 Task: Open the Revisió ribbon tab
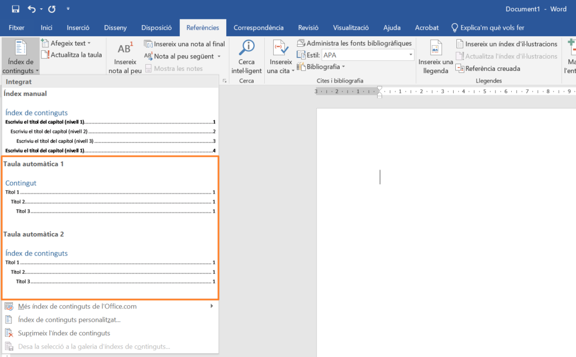(x=308, y=27)
